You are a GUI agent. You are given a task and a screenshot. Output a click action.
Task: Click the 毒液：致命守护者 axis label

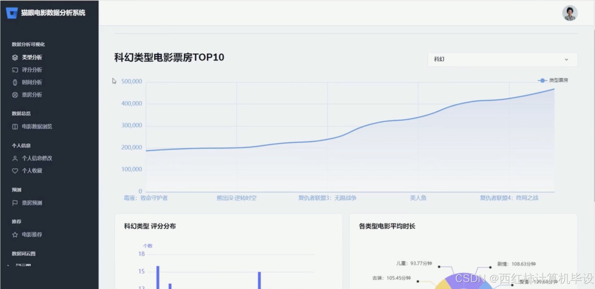[x=146, y=198]
